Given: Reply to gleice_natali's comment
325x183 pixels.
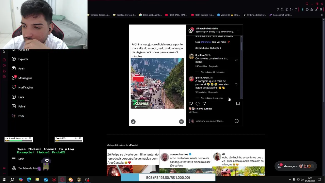Looking at the screenshot, I should click(213, 92).
